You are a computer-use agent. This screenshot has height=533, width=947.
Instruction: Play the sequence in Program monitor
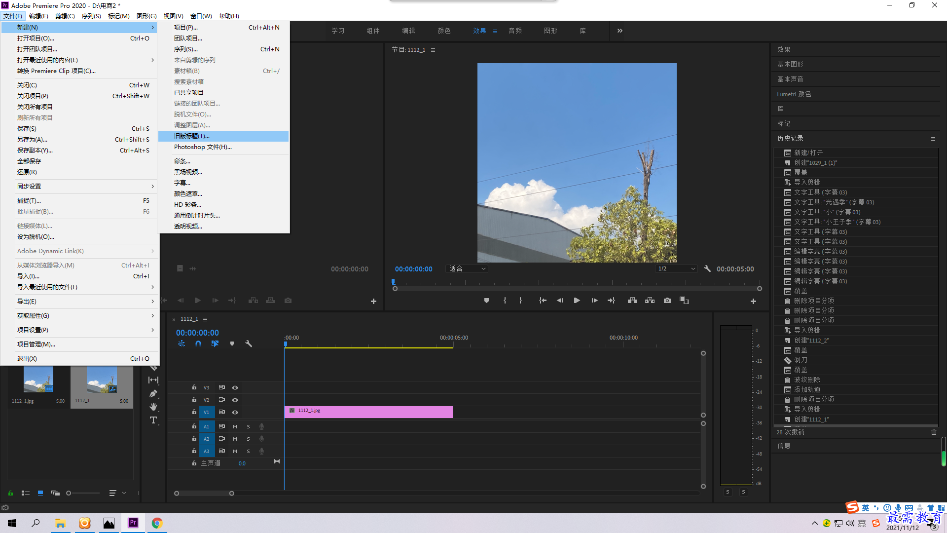click(577, 301)
